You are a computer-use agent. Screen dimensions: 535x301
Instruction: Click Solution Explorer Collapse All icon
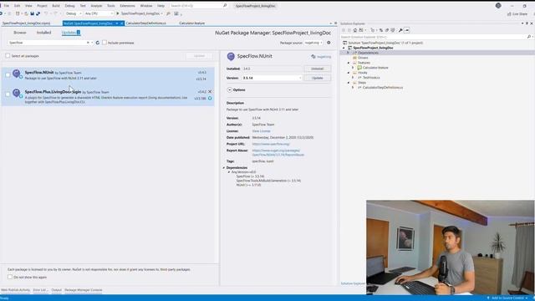(x=387, y=30)
